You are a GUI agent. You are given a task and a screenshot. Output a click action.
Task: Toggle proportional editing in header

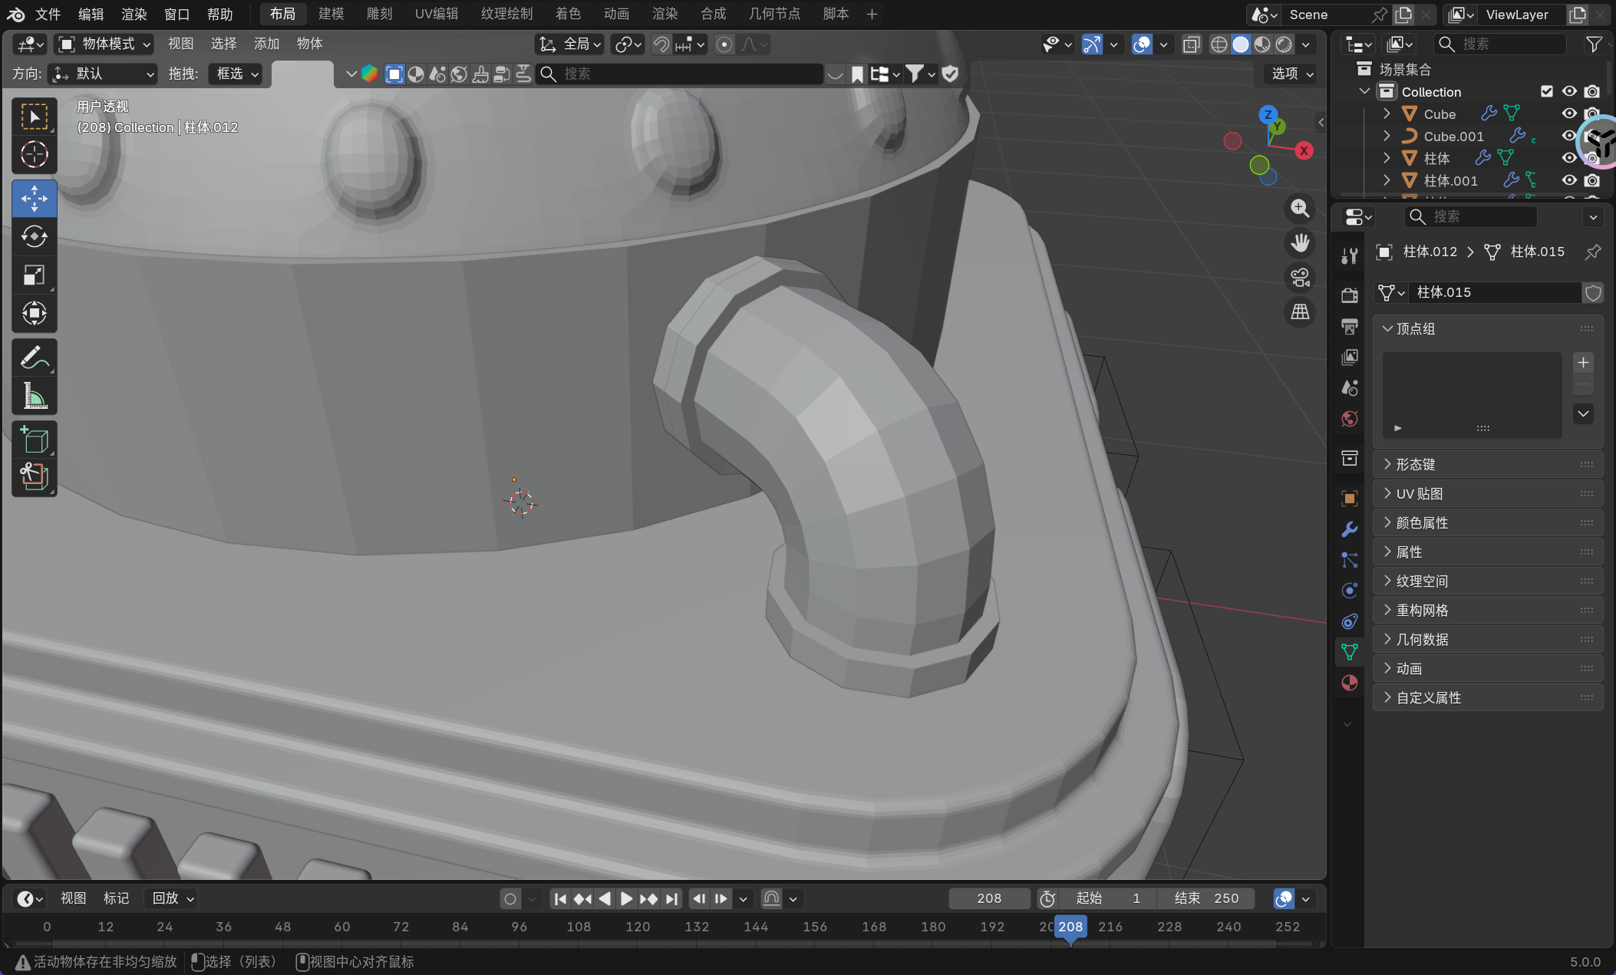724,44
